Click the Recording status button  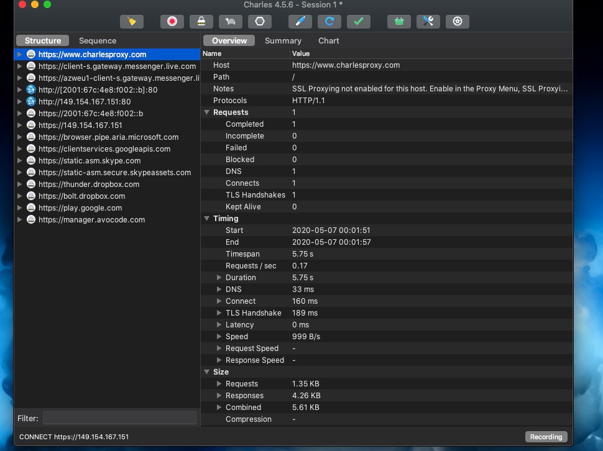click(x=546, y=437)
